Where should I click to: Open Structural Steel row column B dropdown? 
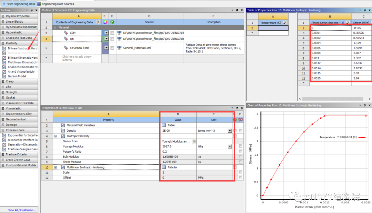click(106, 48)
